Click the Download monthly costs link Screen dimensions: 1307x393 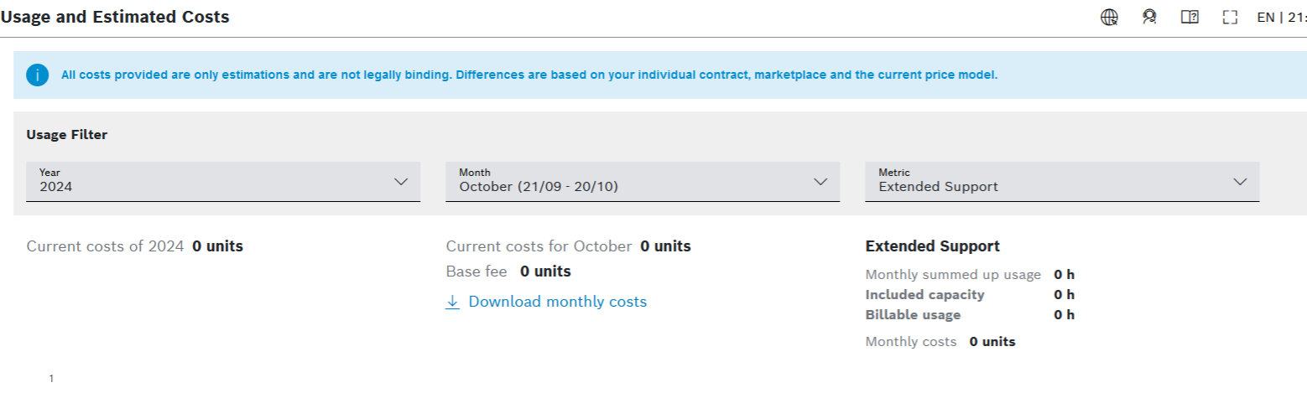pyautogui.click(x=558, y=302)
